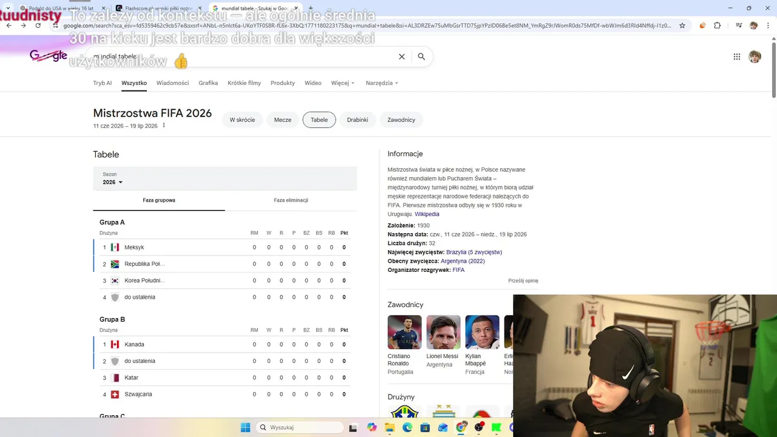
Task: Open Microsoft Edge from the taskbar
Action: [x=407, y=427]
